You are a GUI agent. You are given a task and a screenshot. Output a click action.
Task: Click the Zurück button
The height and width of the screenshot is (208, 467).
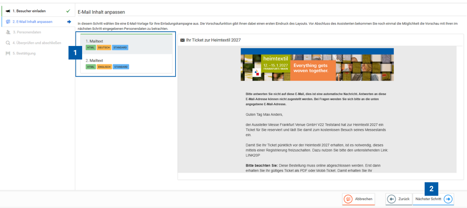tap(399, 199)
